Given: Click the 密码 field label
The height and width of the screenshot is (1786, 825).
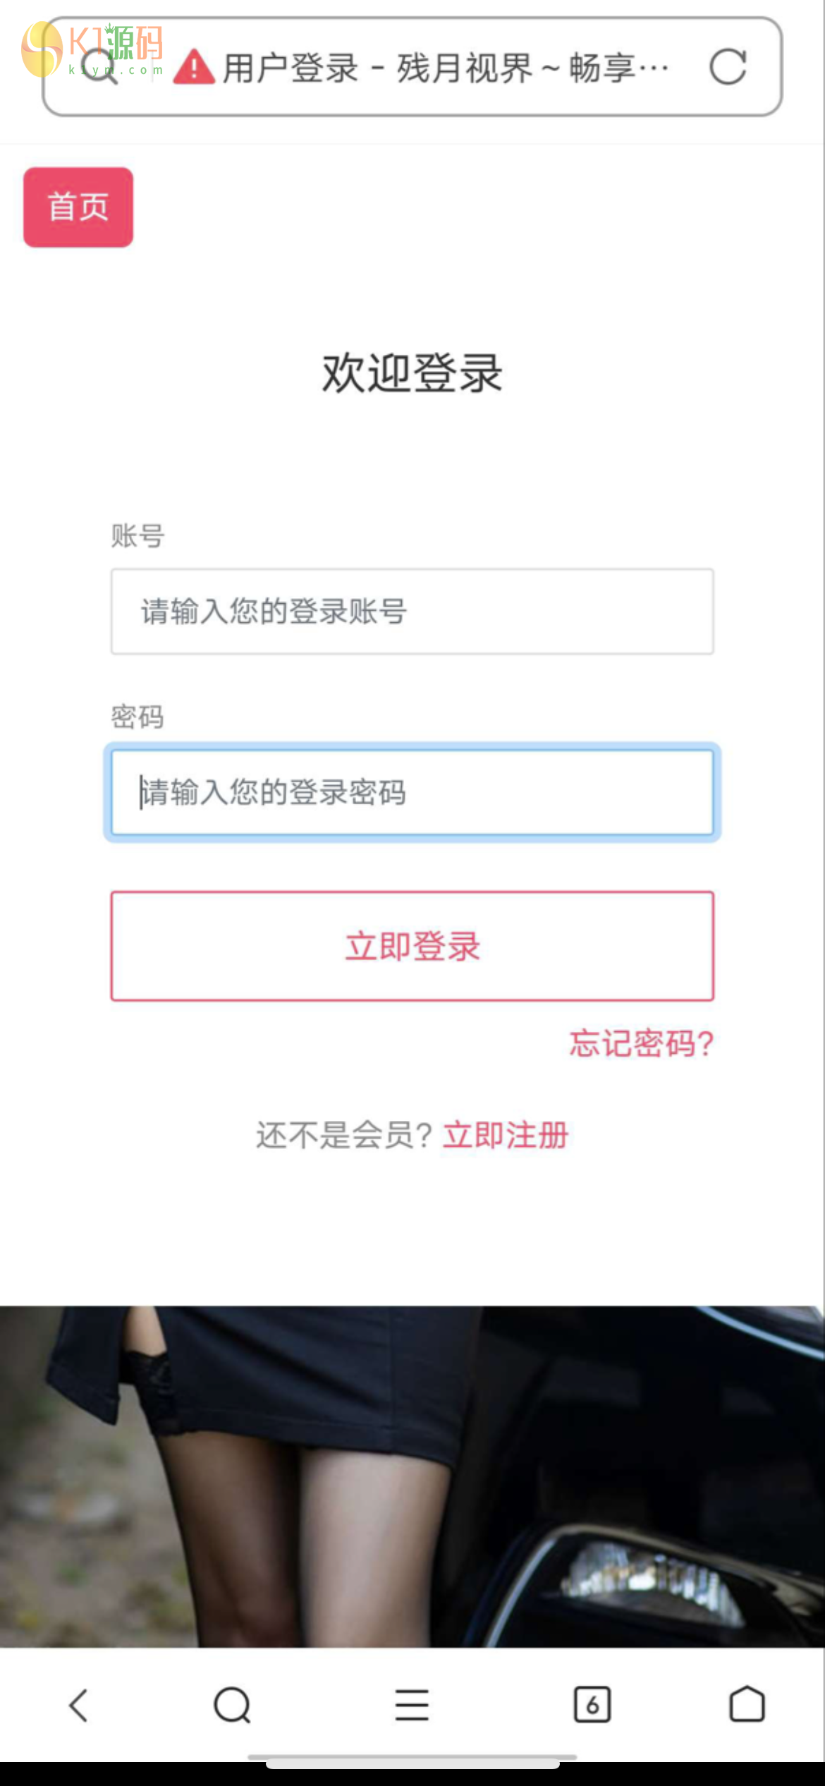Looking at the screenshot, I should [x=137, y=717].
